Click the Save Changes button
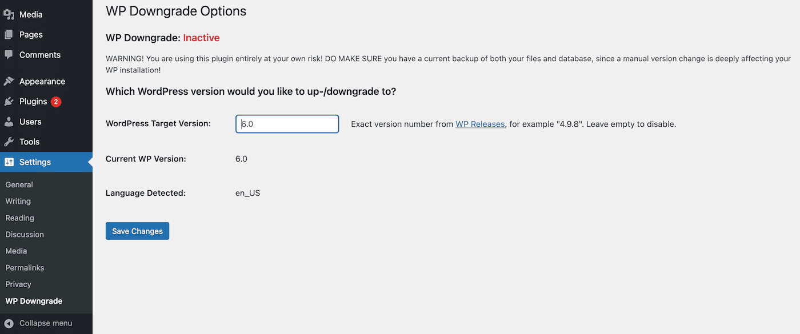800x334 pixels. 137,231
